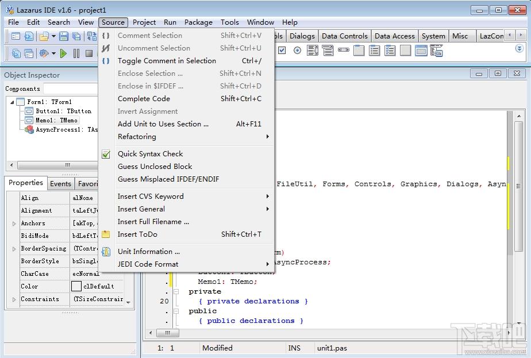Switch to Events tab in Object Inspector

[60, 183]
